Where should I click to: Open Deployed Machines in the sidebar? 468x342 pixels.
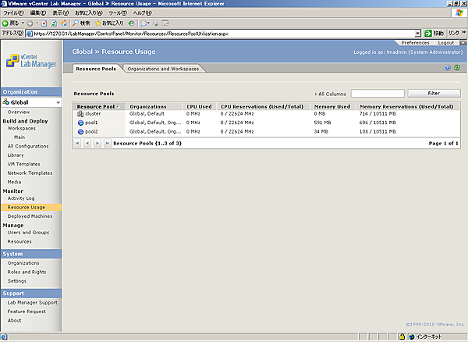[x=30, y=216]
